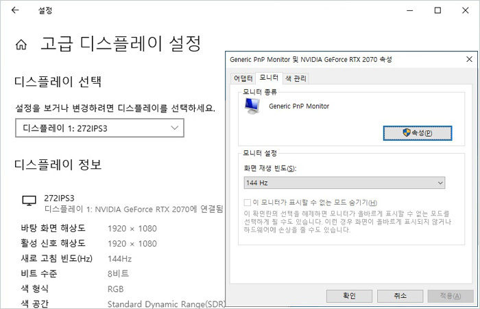Click the dialog title bar text
The image size is (480, 309).
tap(311, 60)
